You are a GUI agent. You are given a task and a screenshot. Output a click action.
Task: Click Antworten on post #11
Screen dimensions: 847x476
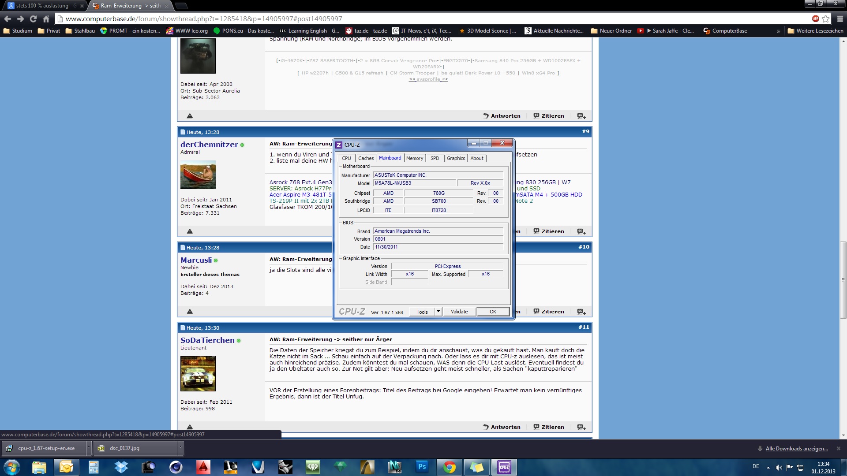click(502, 427)
